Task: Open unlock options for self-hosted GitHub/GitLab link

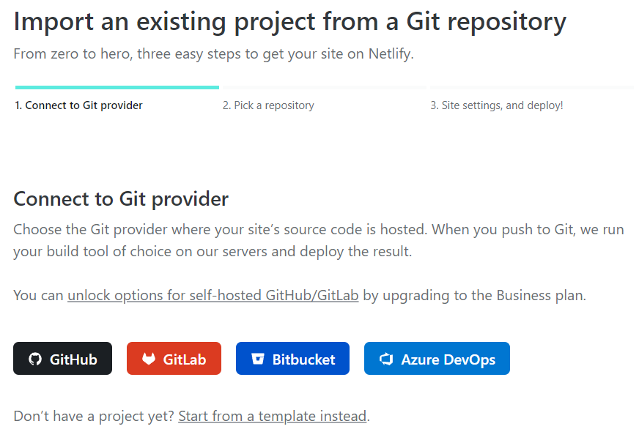Action: coord(213,297)
